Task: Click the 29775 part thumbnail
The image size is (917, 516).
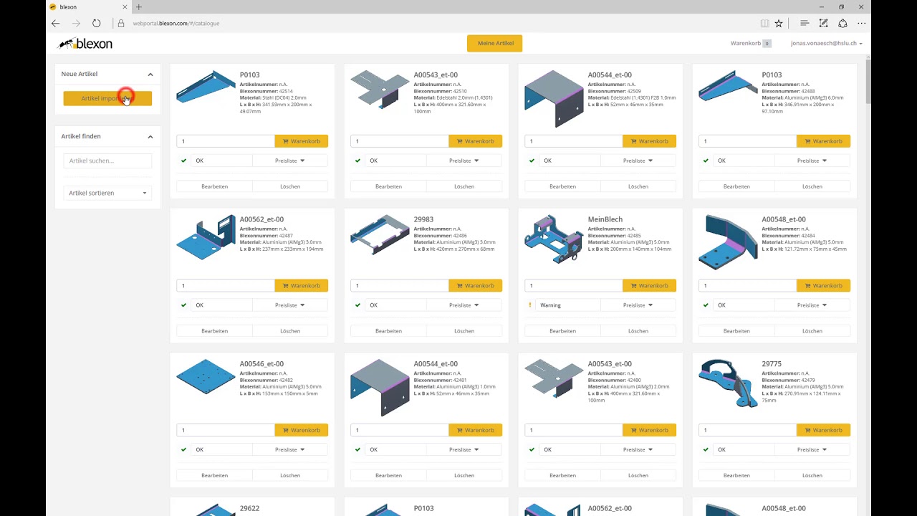Action: tap(728, 383)
